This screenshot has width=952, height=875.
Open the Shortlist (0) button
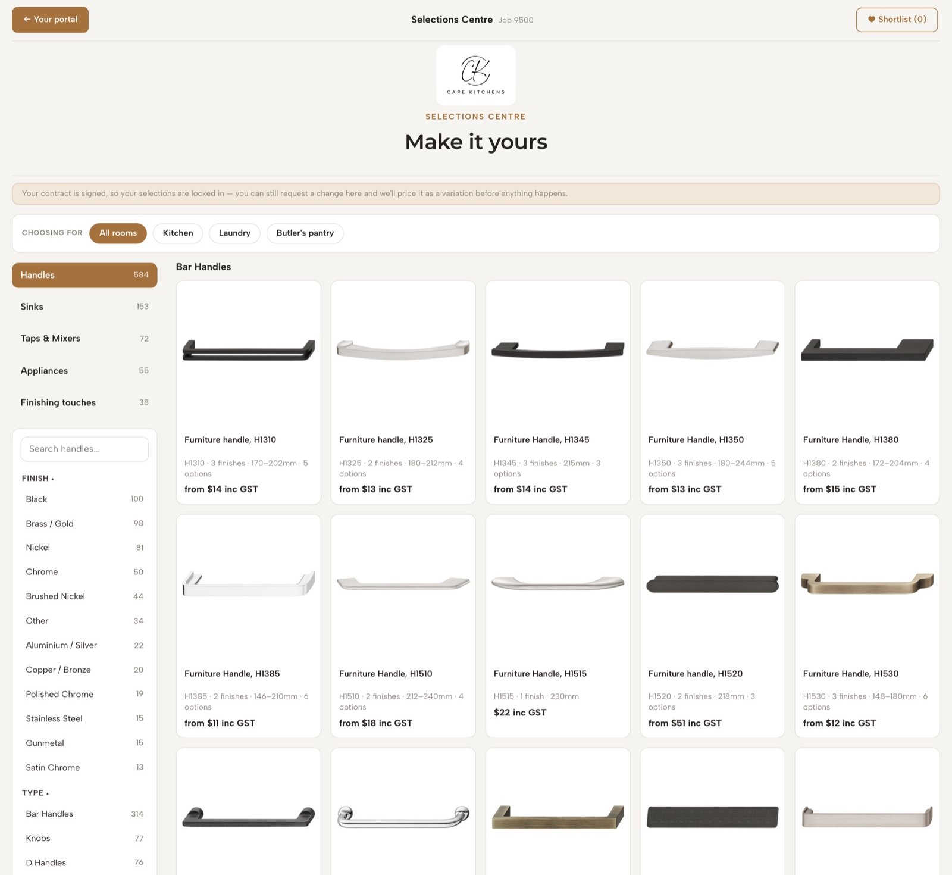pyautogui.click(x=897, y=20)
